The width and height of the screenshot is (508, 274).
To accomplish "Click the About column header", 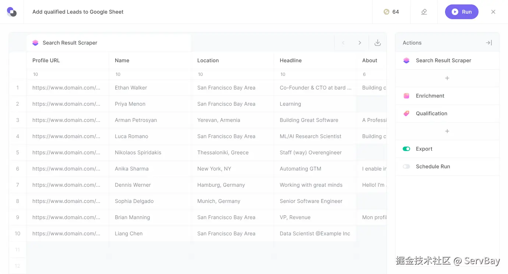I will coord(371,60).
